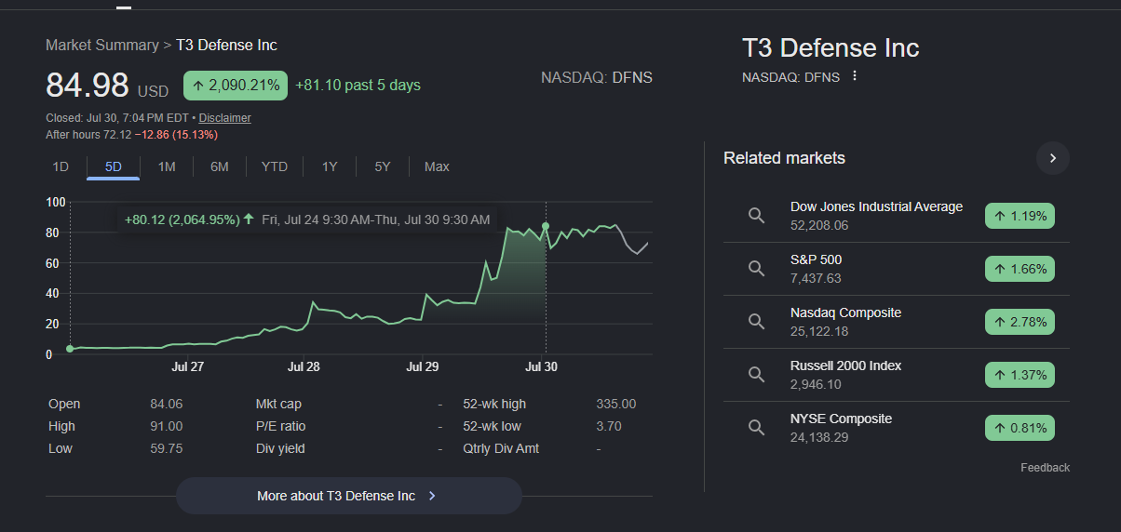Open More about T3 Defense Inc
Viewport: 1121px width, 532px height.
point(349,496)
